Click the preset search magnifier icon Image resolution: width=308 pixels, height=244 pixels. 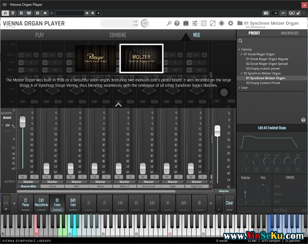click(240, 41)
